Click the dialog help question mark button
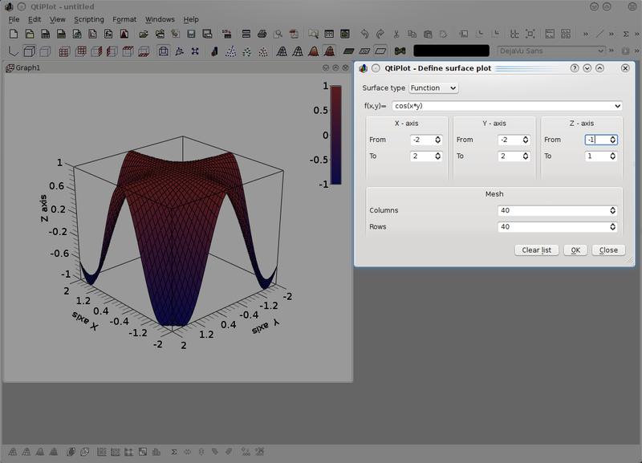The height and width of the screenshot is (463, 642). 575,68
